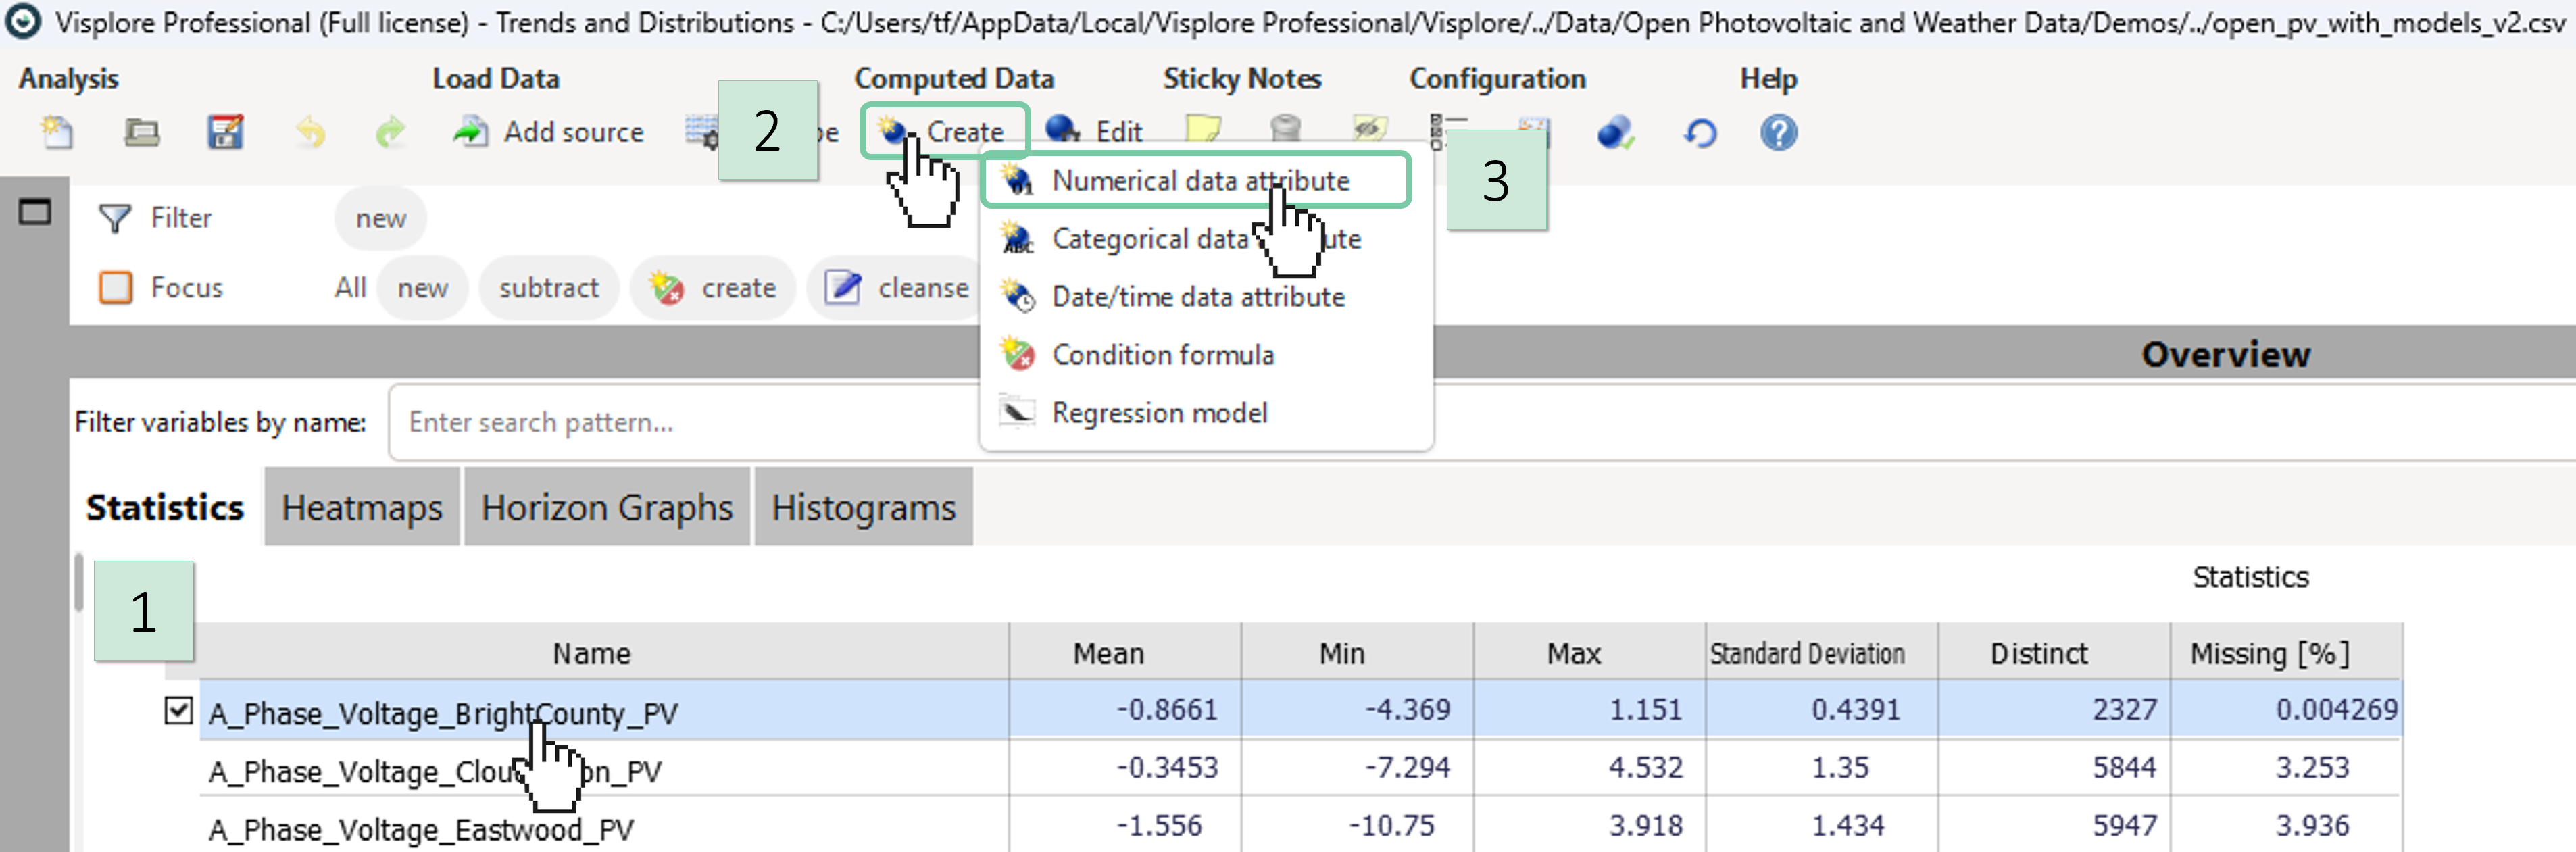Select the A_Phase_Voltage_Eastwood_PV row name
Image resolution: width=2576 pixels, height=852 pixels.
(x=421, y=829)
